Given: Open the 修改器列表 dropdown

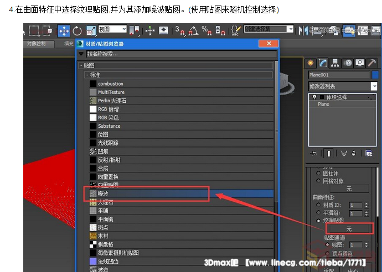Looking at the screenshot, I should click(374, 86).
